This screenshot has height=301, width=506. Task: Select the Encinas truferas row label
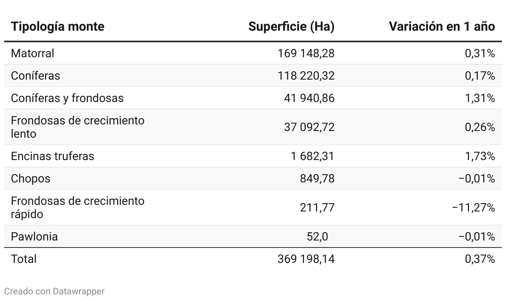(53, 156)
